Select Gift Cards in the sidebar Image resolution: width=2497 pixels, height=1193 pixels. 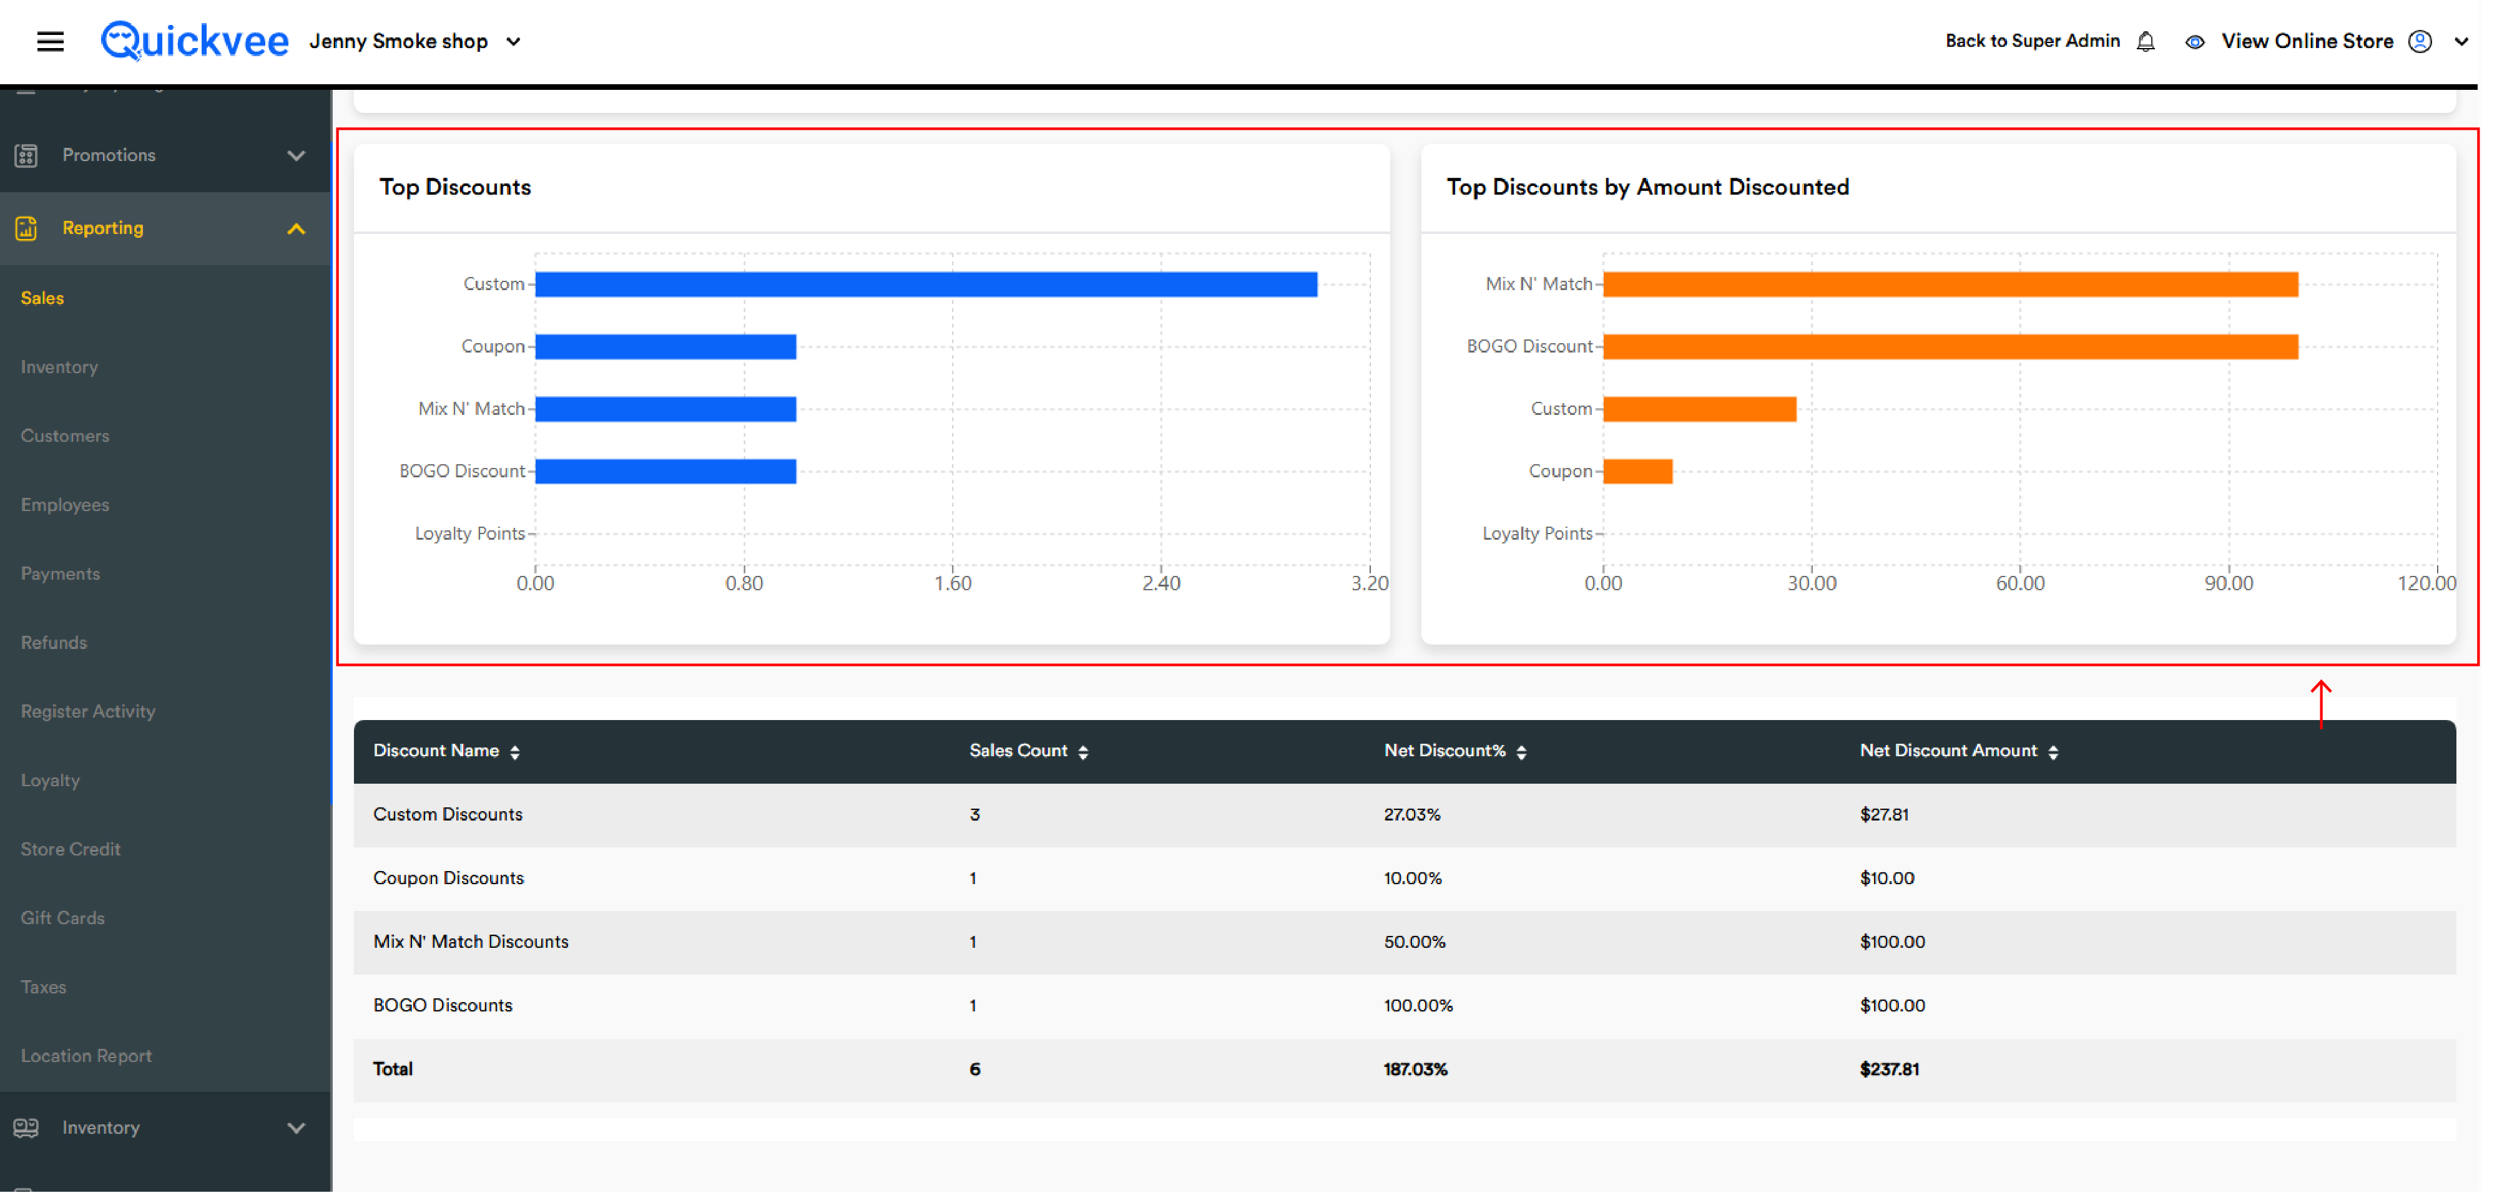[63, 918]
